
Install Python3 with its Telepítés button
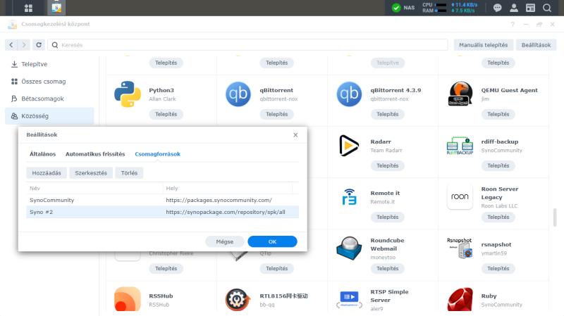click(166, 114)
